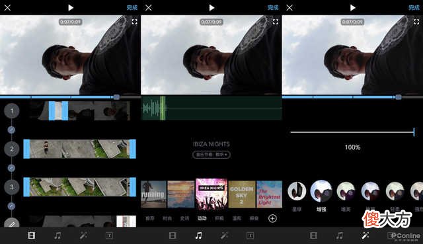Add custom music with the plus icon
Image resolution: width=423 pixels, height=244 pixels.
pos(272,218)
